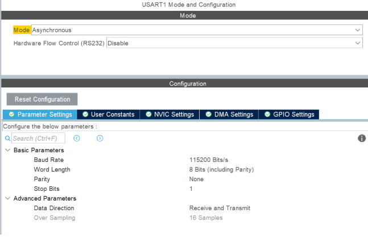Open the parameter information icon
The height and width of the screenshot is (238, 368).
(x=362, y=138)
